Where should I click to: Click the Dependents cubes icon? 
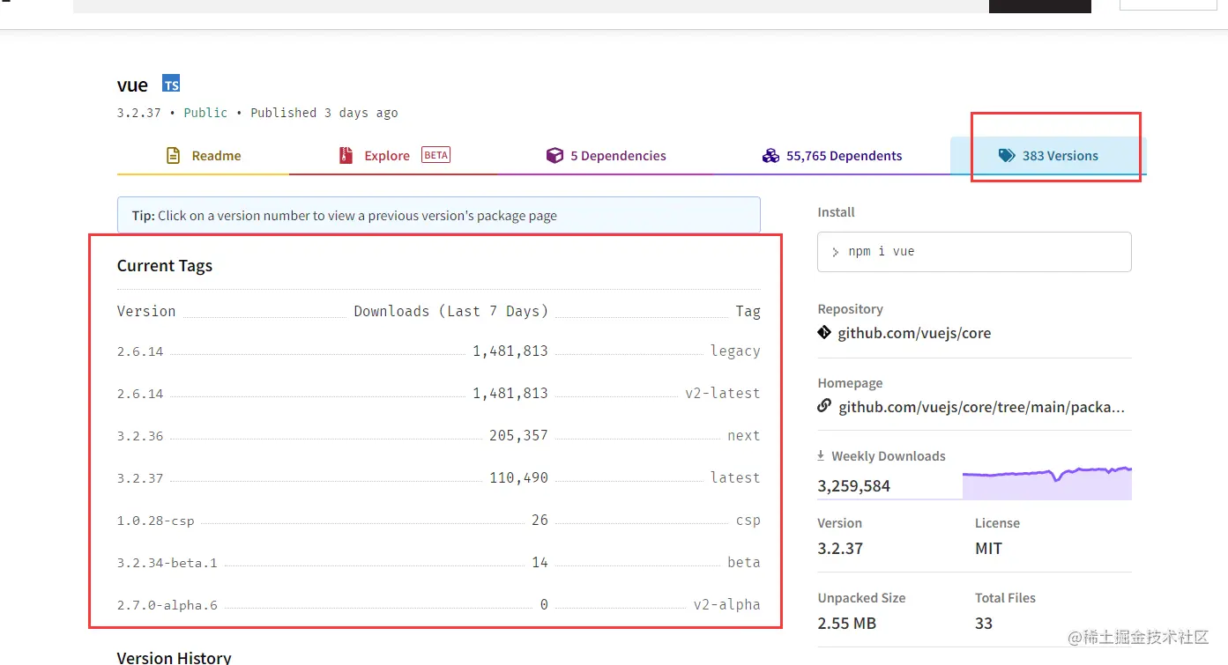coord(770,156)
